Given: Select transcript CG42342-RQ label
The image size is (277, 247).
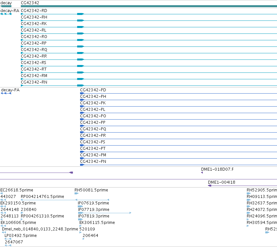Looking at the screenshot, I should [x=34, y=50].
